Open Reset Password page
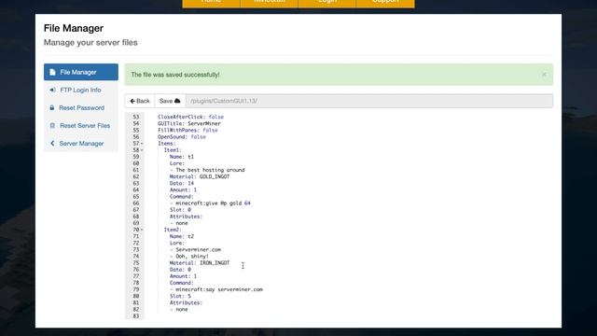This screenshot has width=597, height=336. click(81, 108)
